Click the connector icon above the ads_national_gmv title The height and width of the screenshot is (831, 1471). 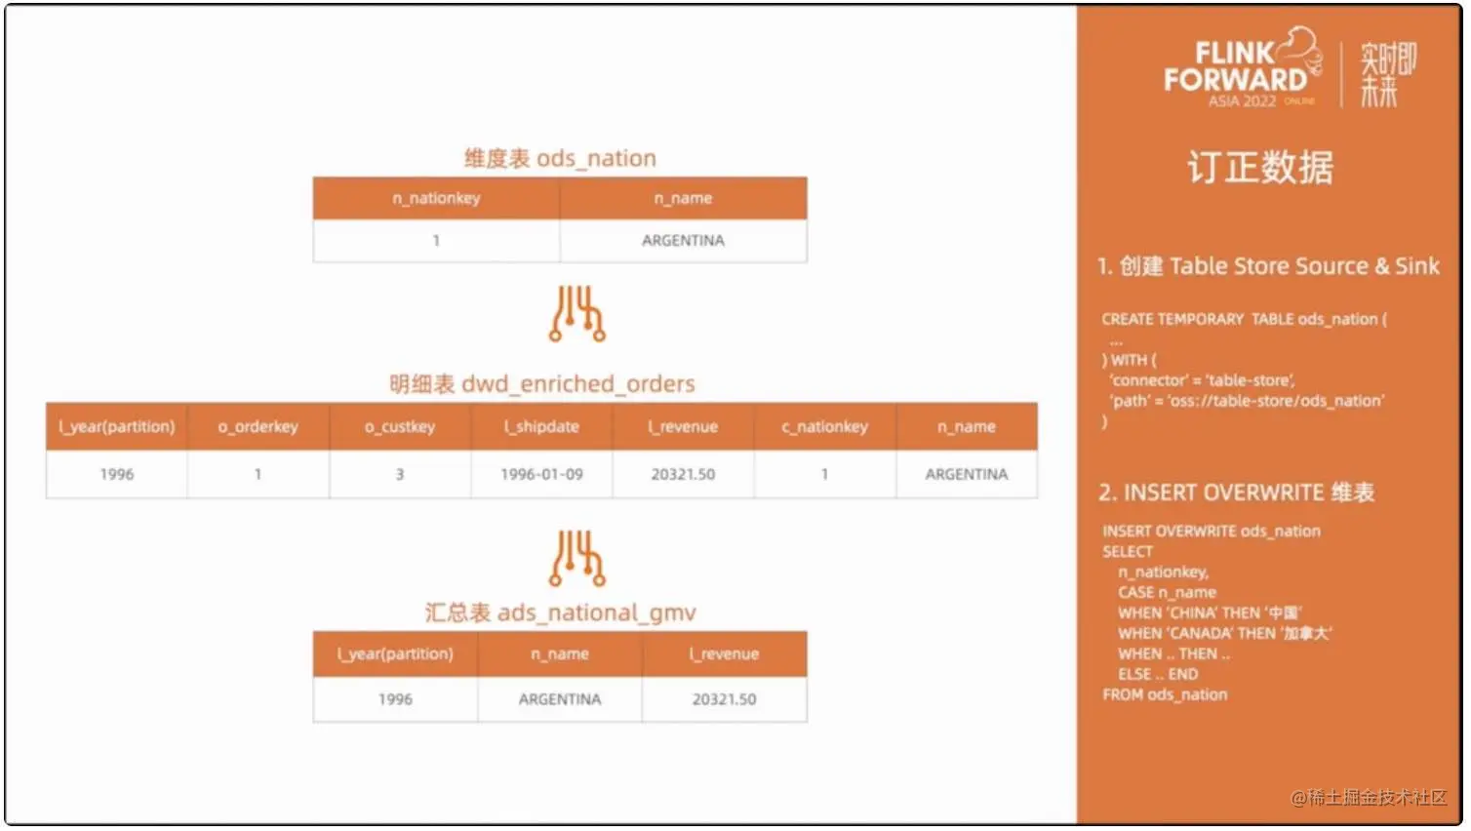[577, 558]
